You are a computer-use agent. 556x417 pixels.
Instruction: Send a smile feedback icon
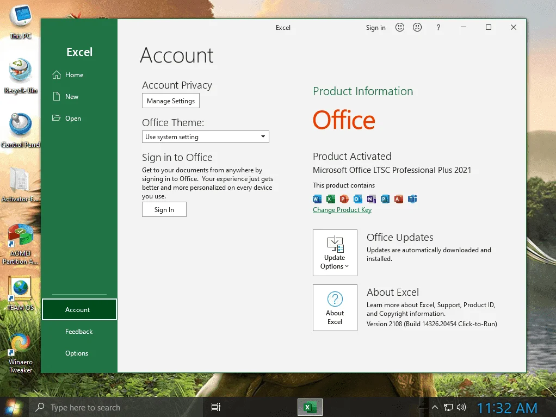tap(400, 27)
